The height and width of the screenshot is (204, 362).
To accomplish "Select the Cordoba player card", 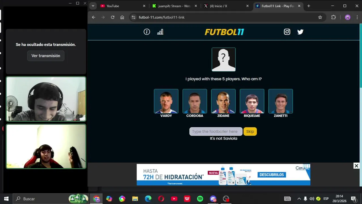I will 195,101.
